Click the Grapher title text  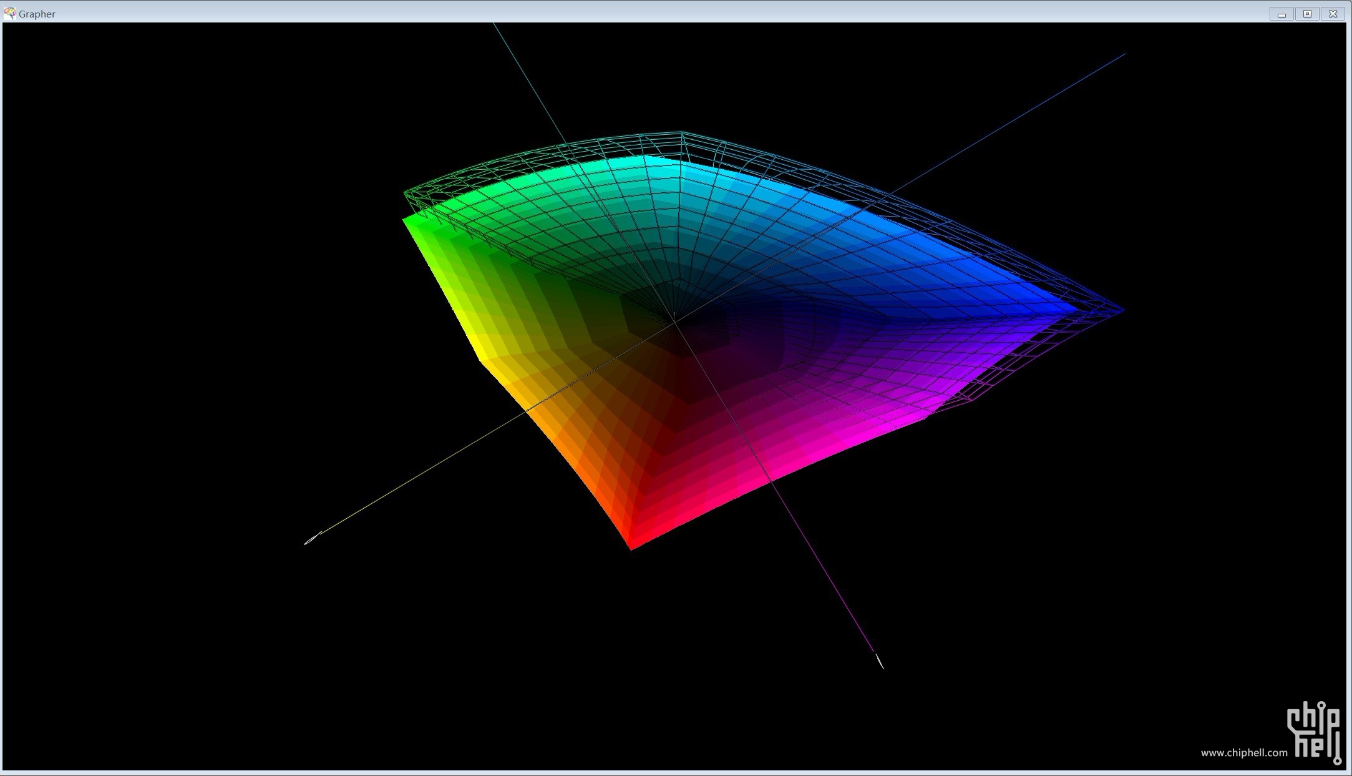click(x=37, y=14)
